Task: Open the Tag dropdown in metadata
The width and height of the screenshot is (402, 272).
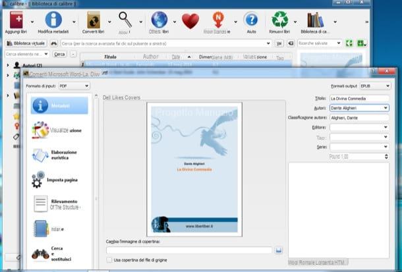Action: click(x=386, y=137)
